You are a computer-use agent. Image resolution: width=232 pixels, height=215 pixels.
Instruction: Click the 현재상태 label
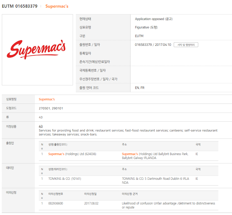85,19
